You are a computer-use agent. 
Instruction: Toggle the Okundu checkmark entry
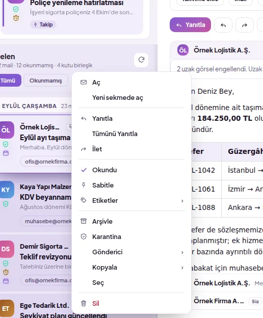(x=131, y=170)
